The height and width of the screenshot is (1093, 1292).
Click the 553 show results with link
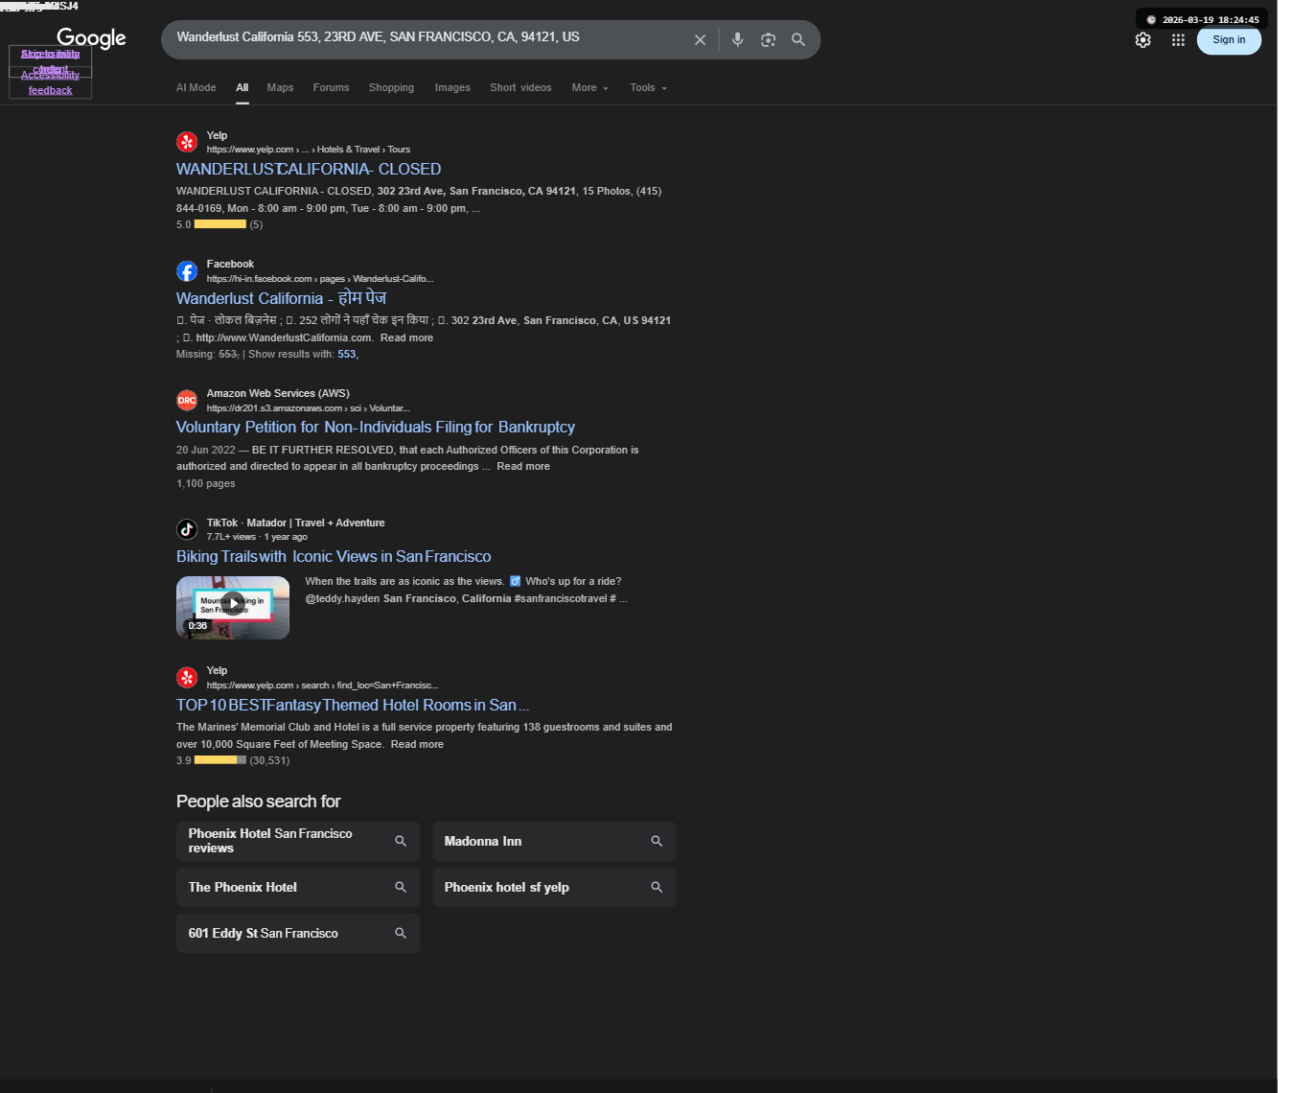point(347,354)
